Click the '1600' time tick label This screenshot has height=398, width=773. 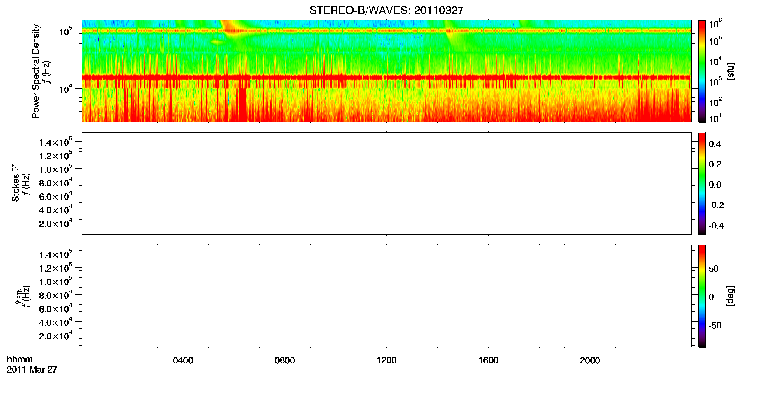tap(488, 360)
